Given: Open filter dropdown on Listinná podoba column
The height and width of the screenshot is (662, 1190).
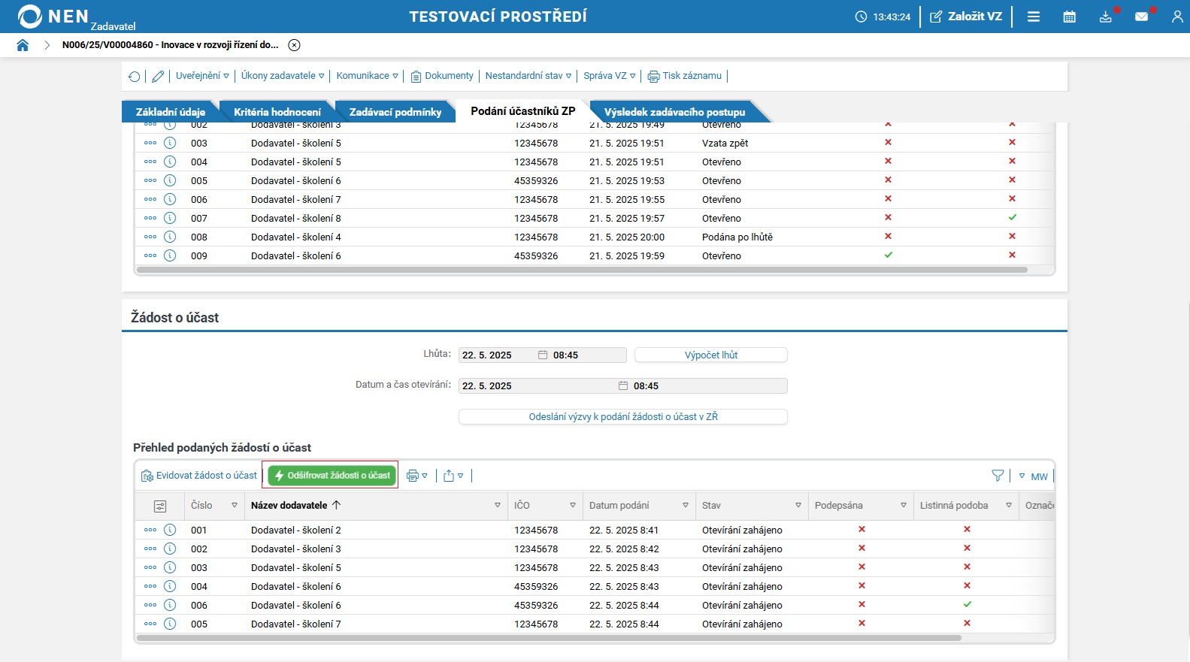Looking at the screenshot, I should [x=1009, y=506].
